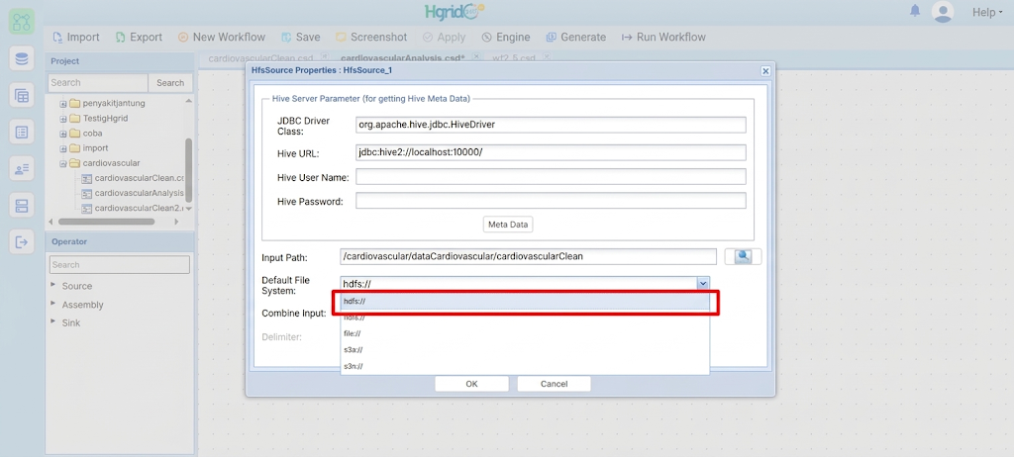Open the database sidebar icon
Image resolution: width=1014 pixels, height=457 pixels.
pyautogui.click(x=22, y=58)
